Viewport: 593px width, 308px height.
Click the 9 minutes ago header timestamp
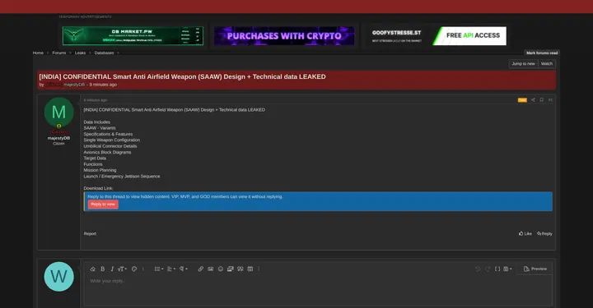[x=103, y=85]
